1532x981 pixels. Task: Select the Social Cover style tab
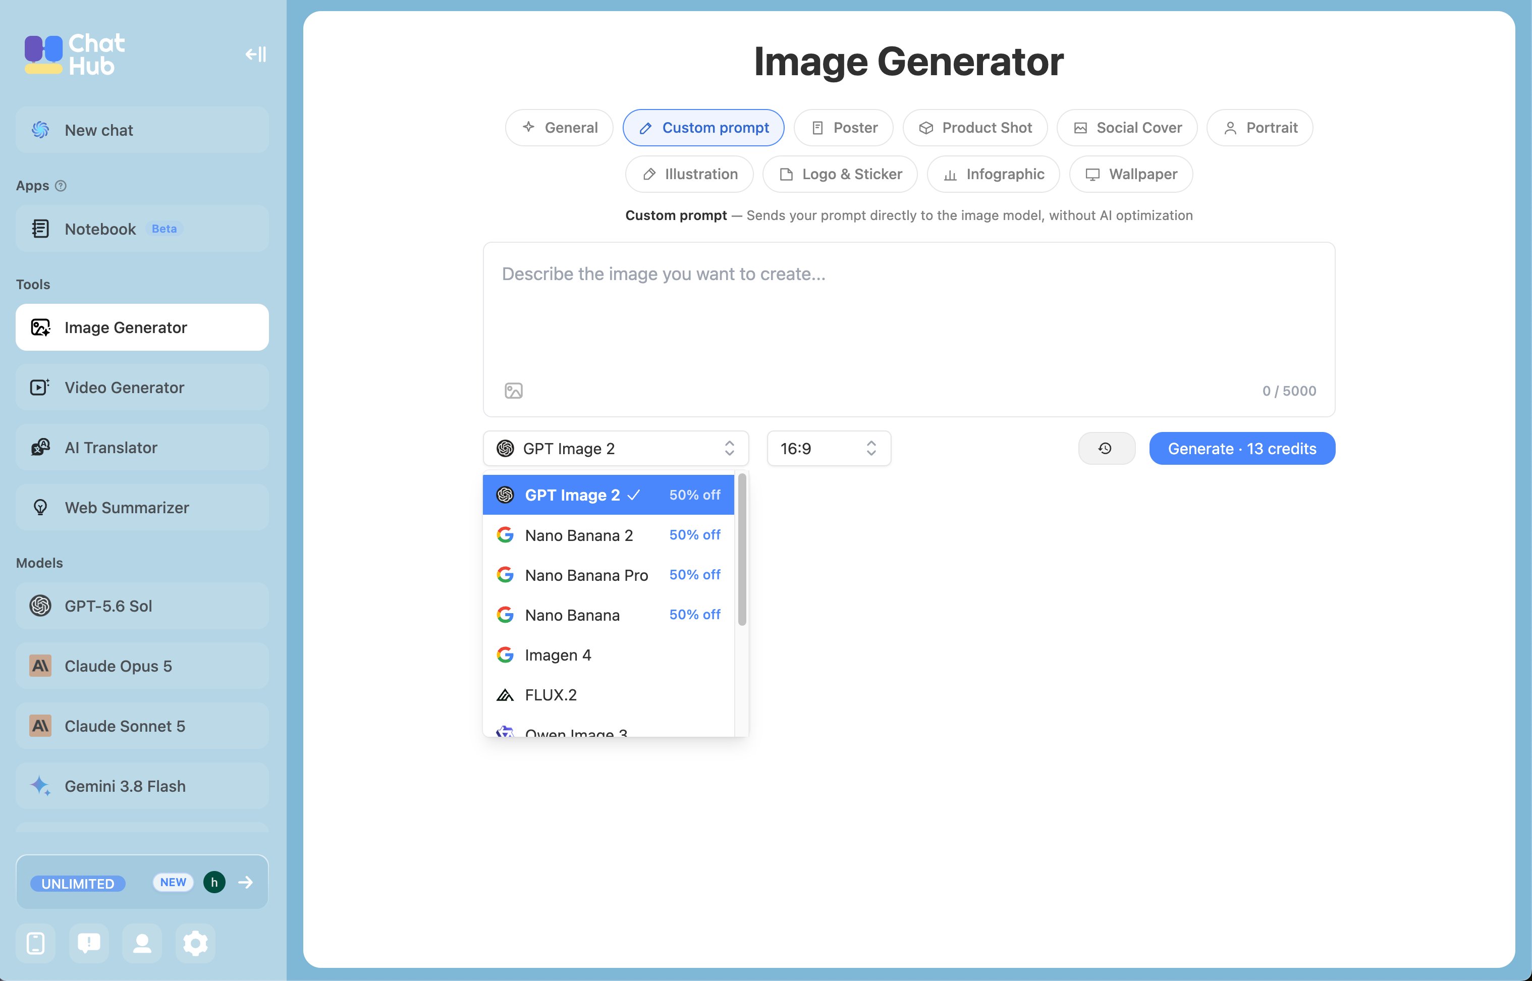point(1127,128)
